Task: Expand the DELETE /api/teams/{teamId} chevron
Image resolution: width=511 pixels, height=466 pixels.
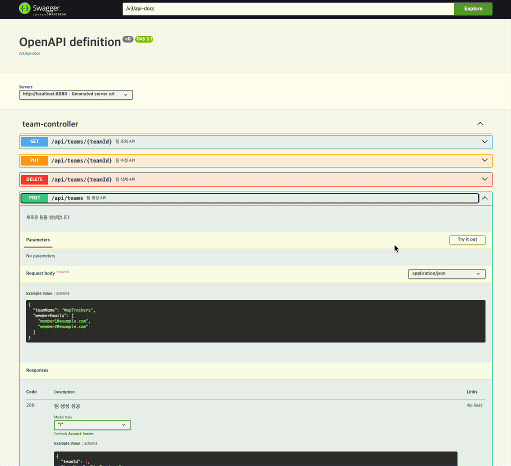Action: click(x=484, y=179)
